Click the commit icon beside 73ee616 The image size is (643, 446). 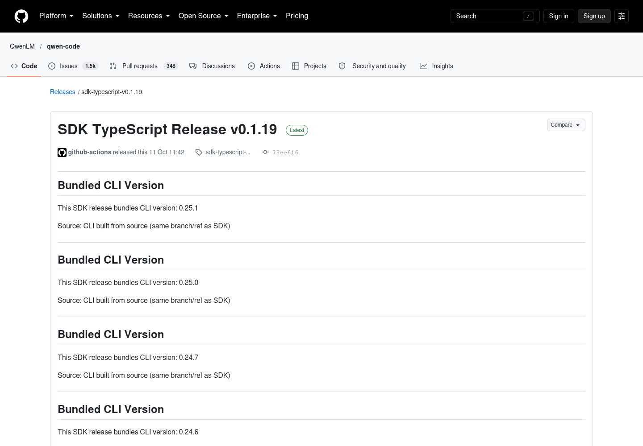(x=265, y=152)
